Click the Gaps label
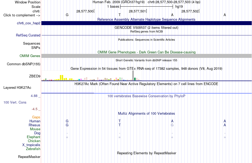 click(36, 117)
